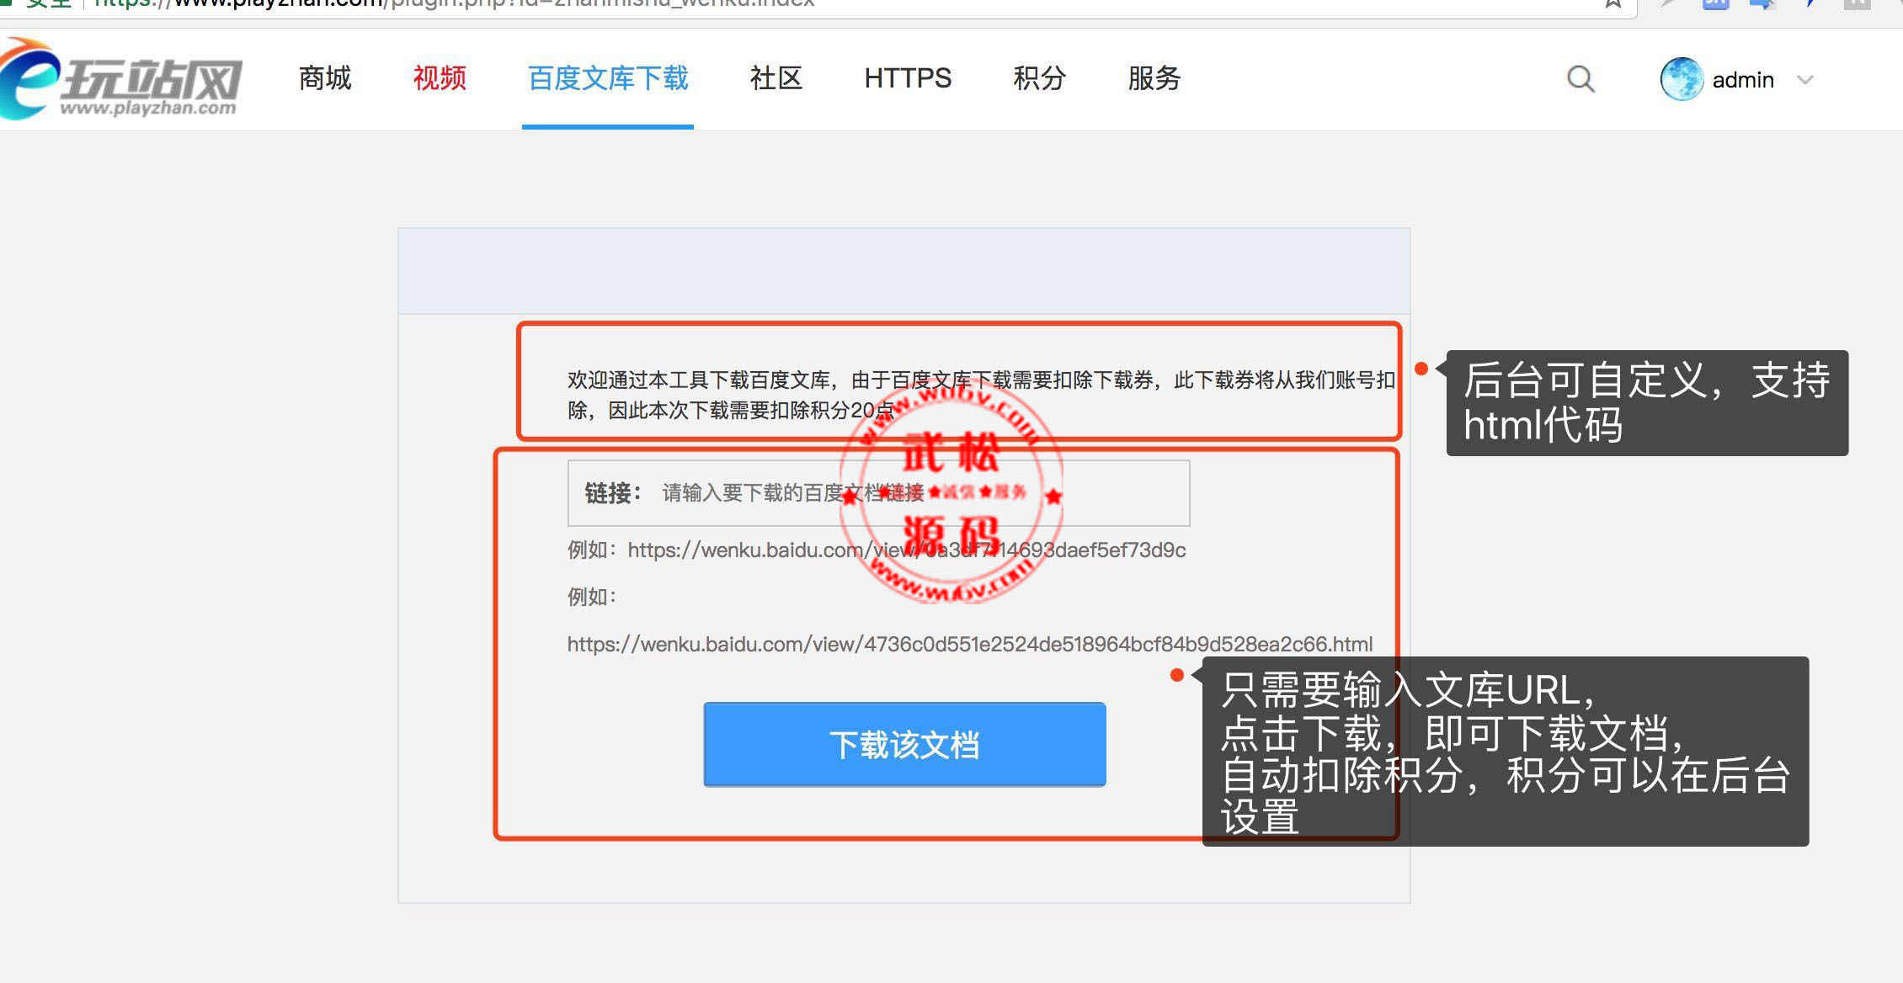Go to the 视频 nav item

point(440,78)
